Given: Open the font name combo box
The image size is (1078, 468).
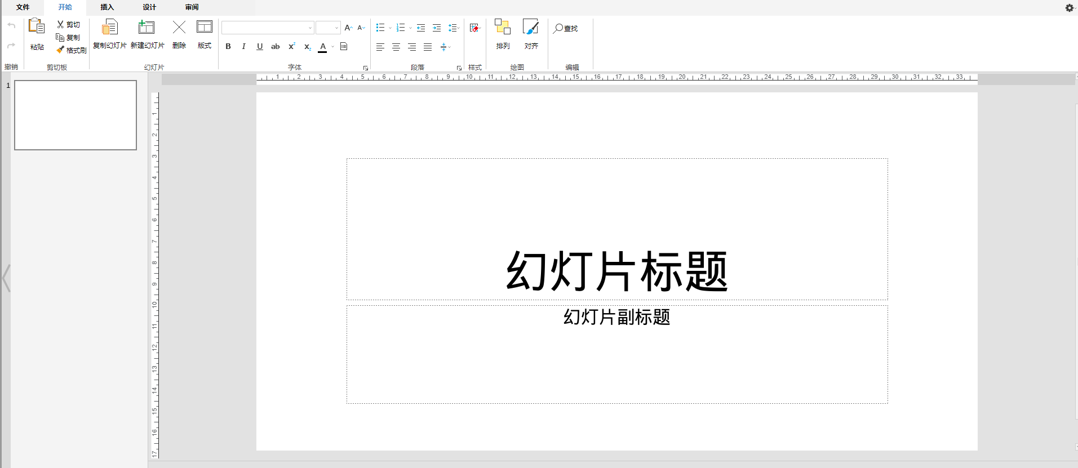Looking at the screenshot, I should (x=268, y=28).
